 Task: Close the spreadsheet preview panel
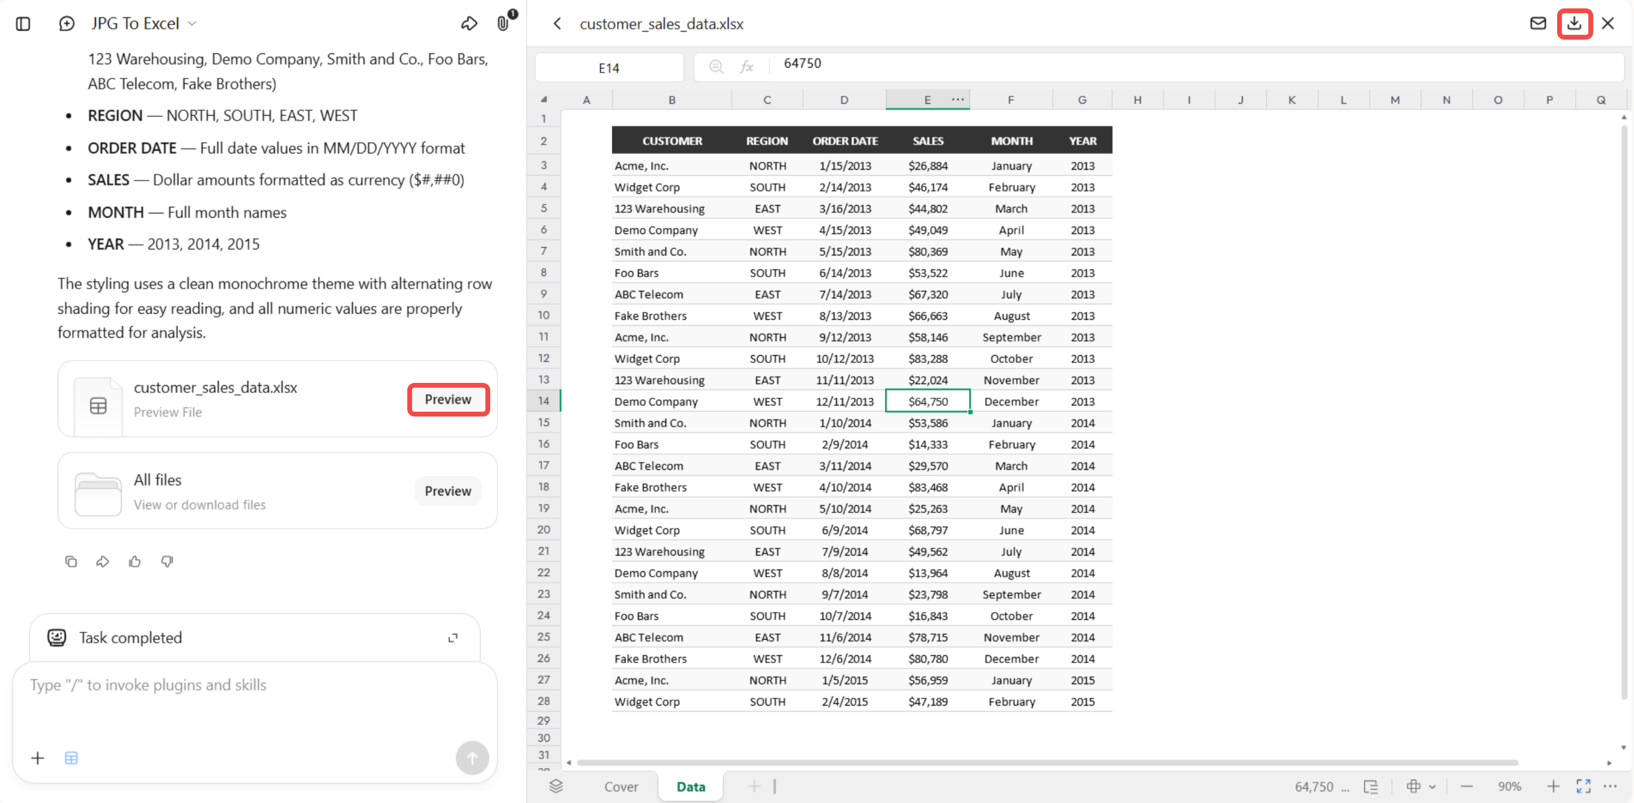coord(1608,24)
